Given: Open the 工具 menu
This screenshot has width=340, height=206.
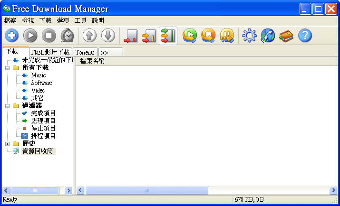Looking at the screenshot, I should pos(80,21).
